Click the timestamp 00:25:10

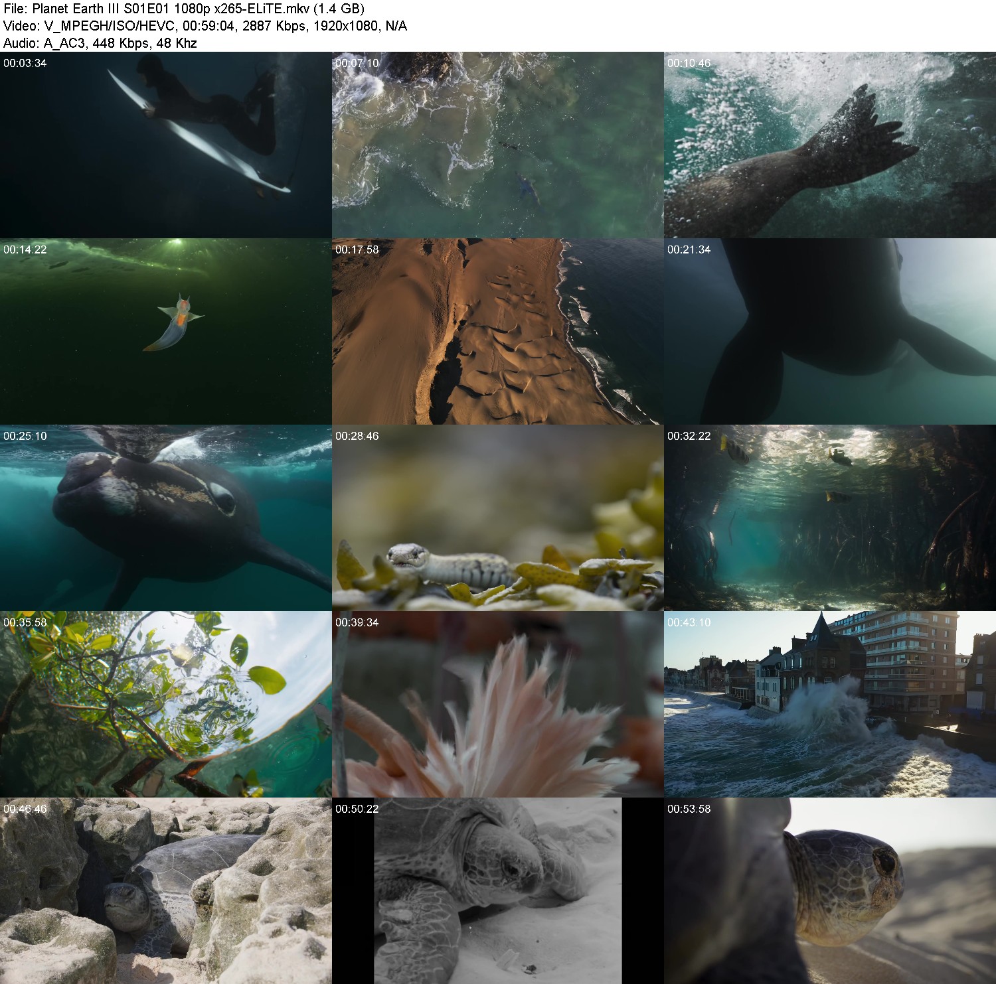pyautogui.click(x=25, y=436)
